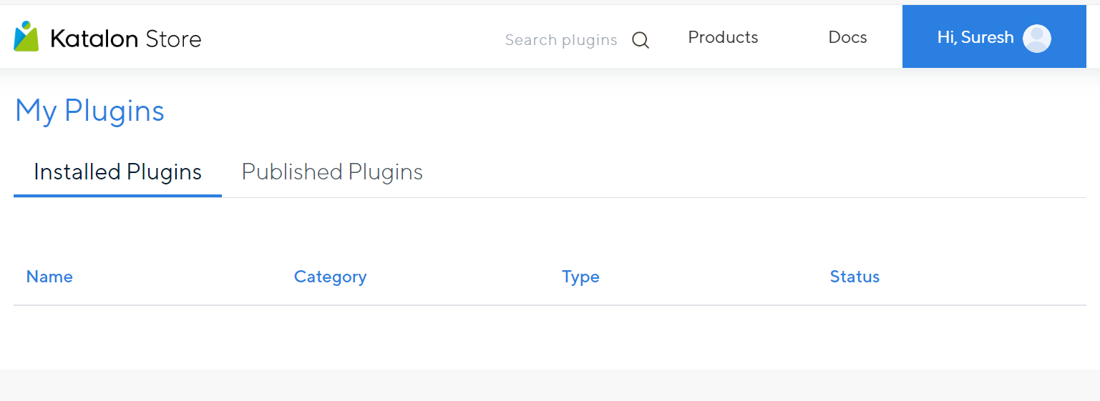Click the empty table area below headers
The image size is (1100, 401).
pos(550,336)
